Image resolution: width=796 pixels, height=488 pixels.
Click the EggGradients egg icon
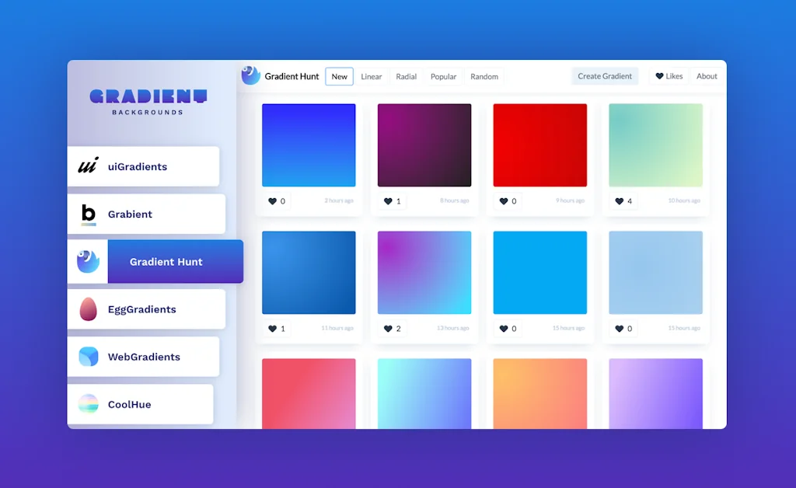(x=88, y=308)
